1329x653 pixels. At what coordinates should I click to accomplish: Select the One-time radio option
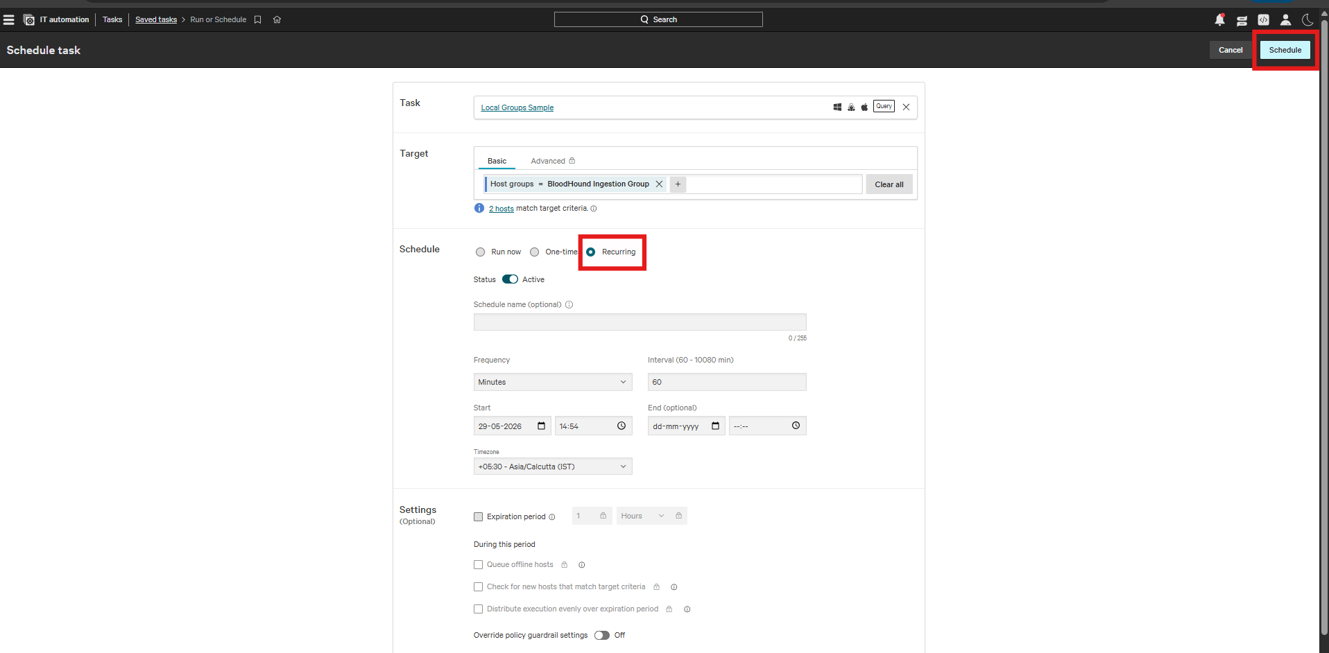pos(534,252)
